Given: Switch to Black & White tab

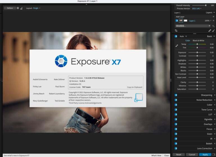Looking at the screenshot, I should pyautogui.click(x=198, y=41).
